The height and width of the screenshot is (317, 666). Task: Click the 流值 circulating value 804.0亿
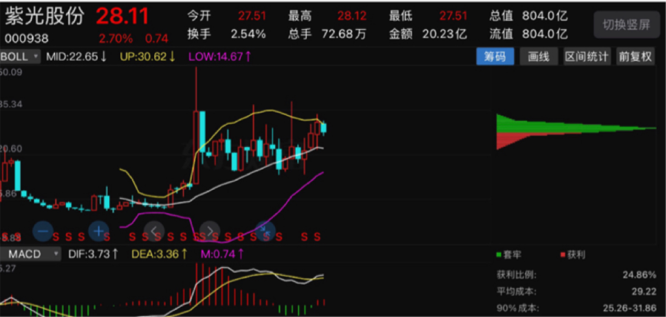pyautogui.click(x=545, y=34)
